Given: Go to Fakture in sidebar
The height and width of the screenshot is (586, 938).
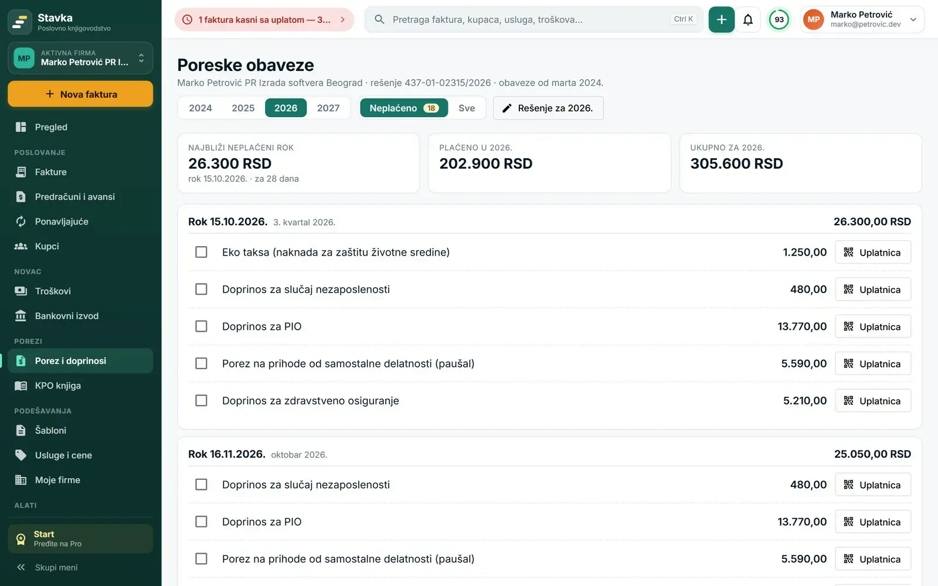Looking at the screenshot, I should (80, 172).
